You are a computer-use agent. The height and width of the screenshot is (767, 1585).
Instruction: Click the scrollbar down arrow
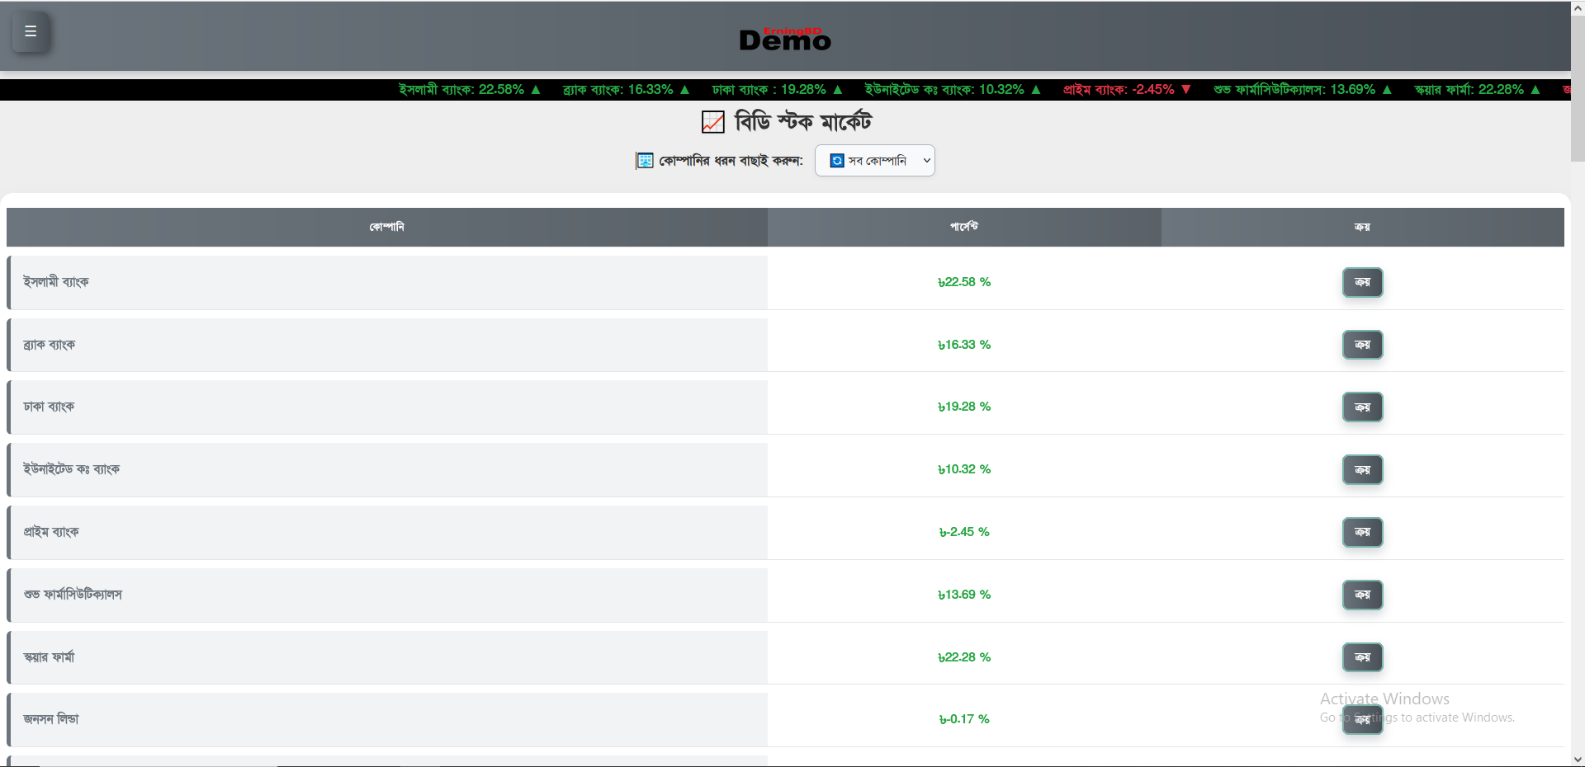1578,760
